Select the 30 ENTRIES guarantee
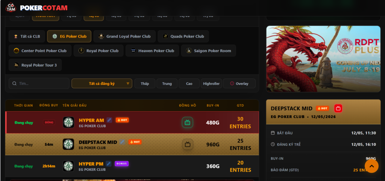385x181 pixels. click(240, 123)
